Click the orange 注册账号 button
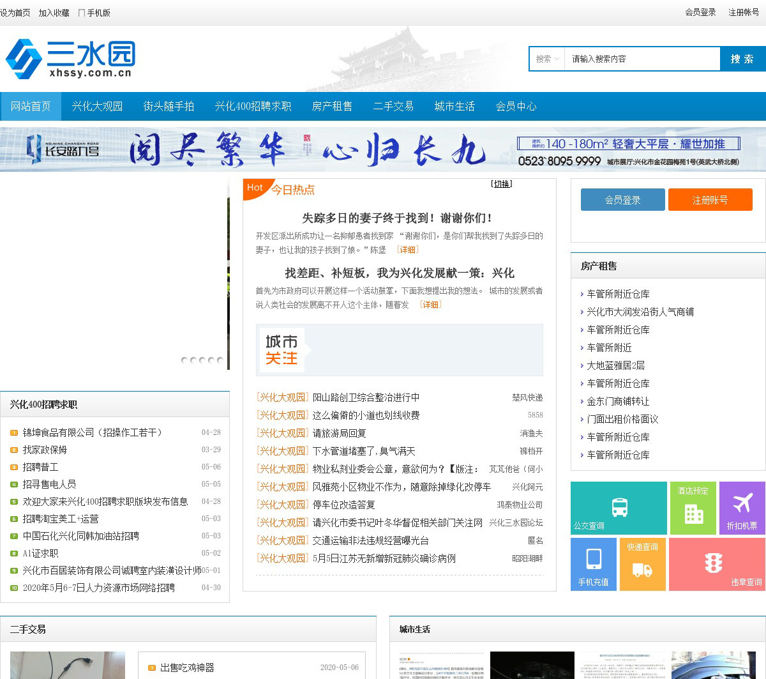This screenshot has width=766, height=679. click(710, 200)
